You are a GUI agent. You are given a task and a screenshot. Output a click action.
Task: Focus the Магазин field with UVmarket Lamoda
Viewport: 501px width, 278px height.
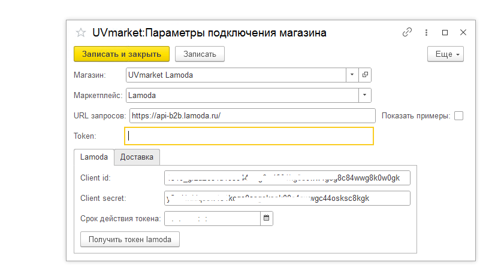pos(236,75)
